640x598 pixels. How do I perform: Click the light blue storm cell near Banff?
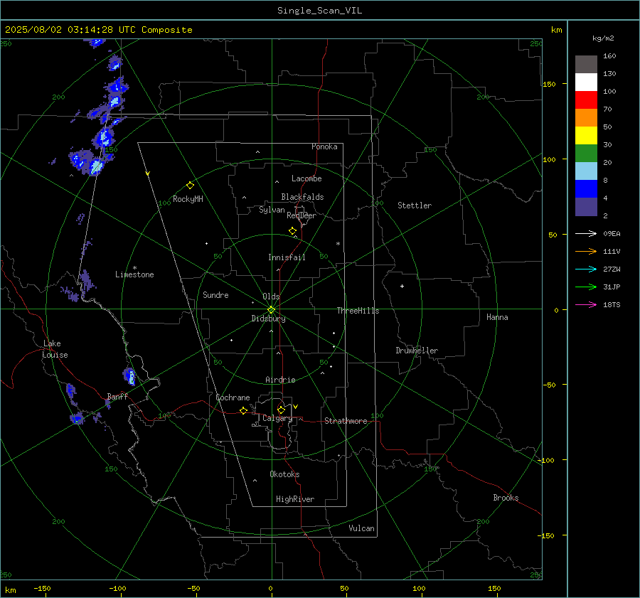click(130, 376)
